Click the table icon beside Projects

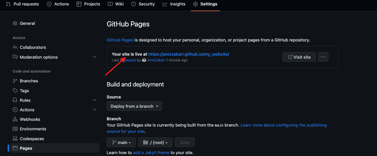point(79,4)
